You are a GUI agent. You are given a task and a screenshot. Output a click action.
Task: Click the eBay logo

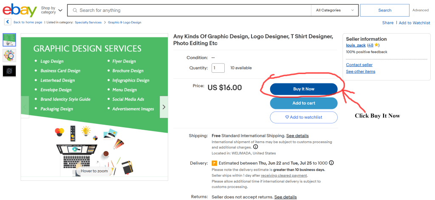coord(20,11)
